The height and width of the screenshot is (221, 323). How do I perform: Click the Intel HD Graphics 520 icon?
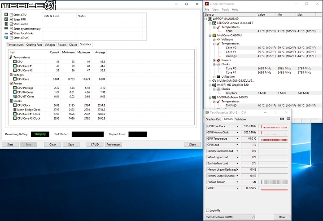(214, 85)
